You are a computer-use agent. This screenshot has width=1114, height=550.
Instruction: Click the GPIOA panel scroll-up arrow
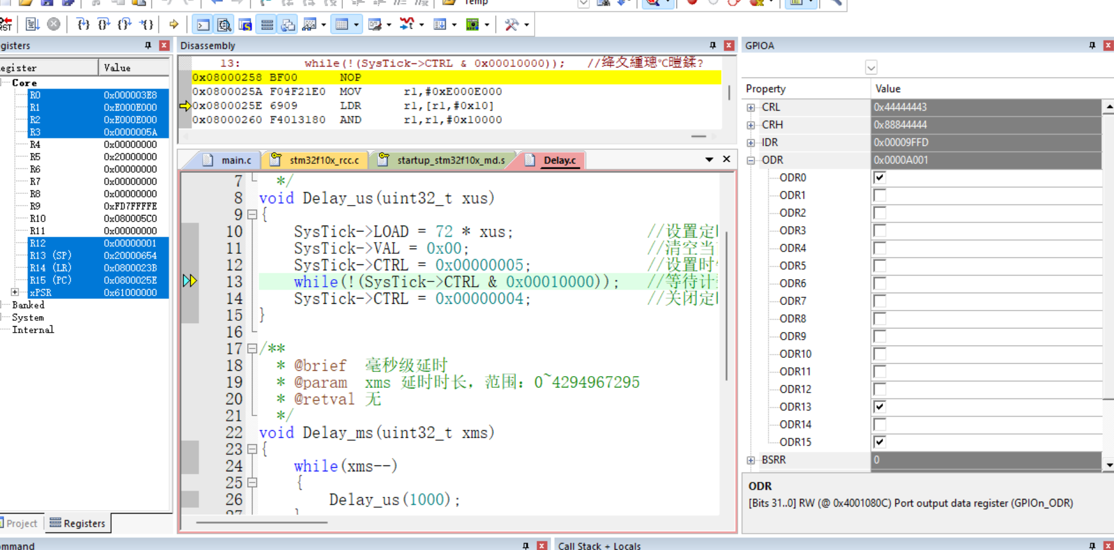click(1109, 107)
